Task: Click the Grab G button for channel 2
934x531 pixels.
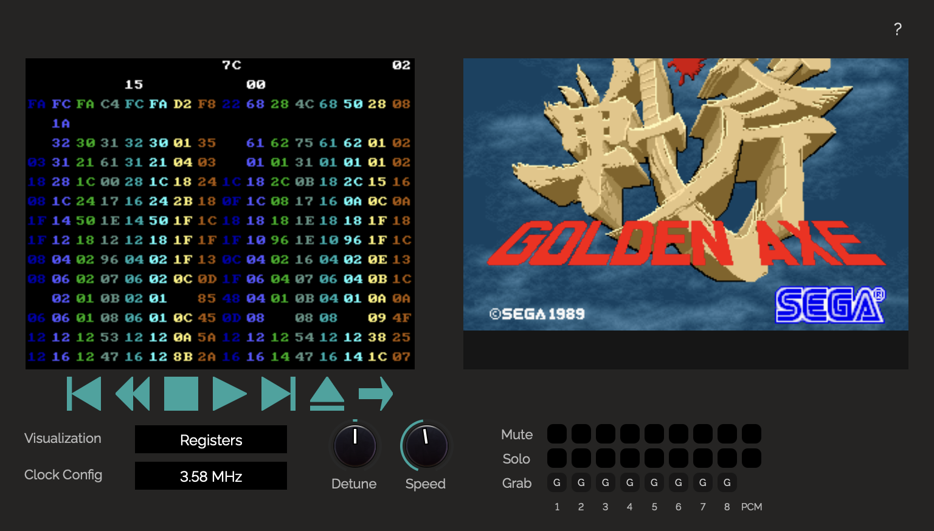Action: point(581,482)
